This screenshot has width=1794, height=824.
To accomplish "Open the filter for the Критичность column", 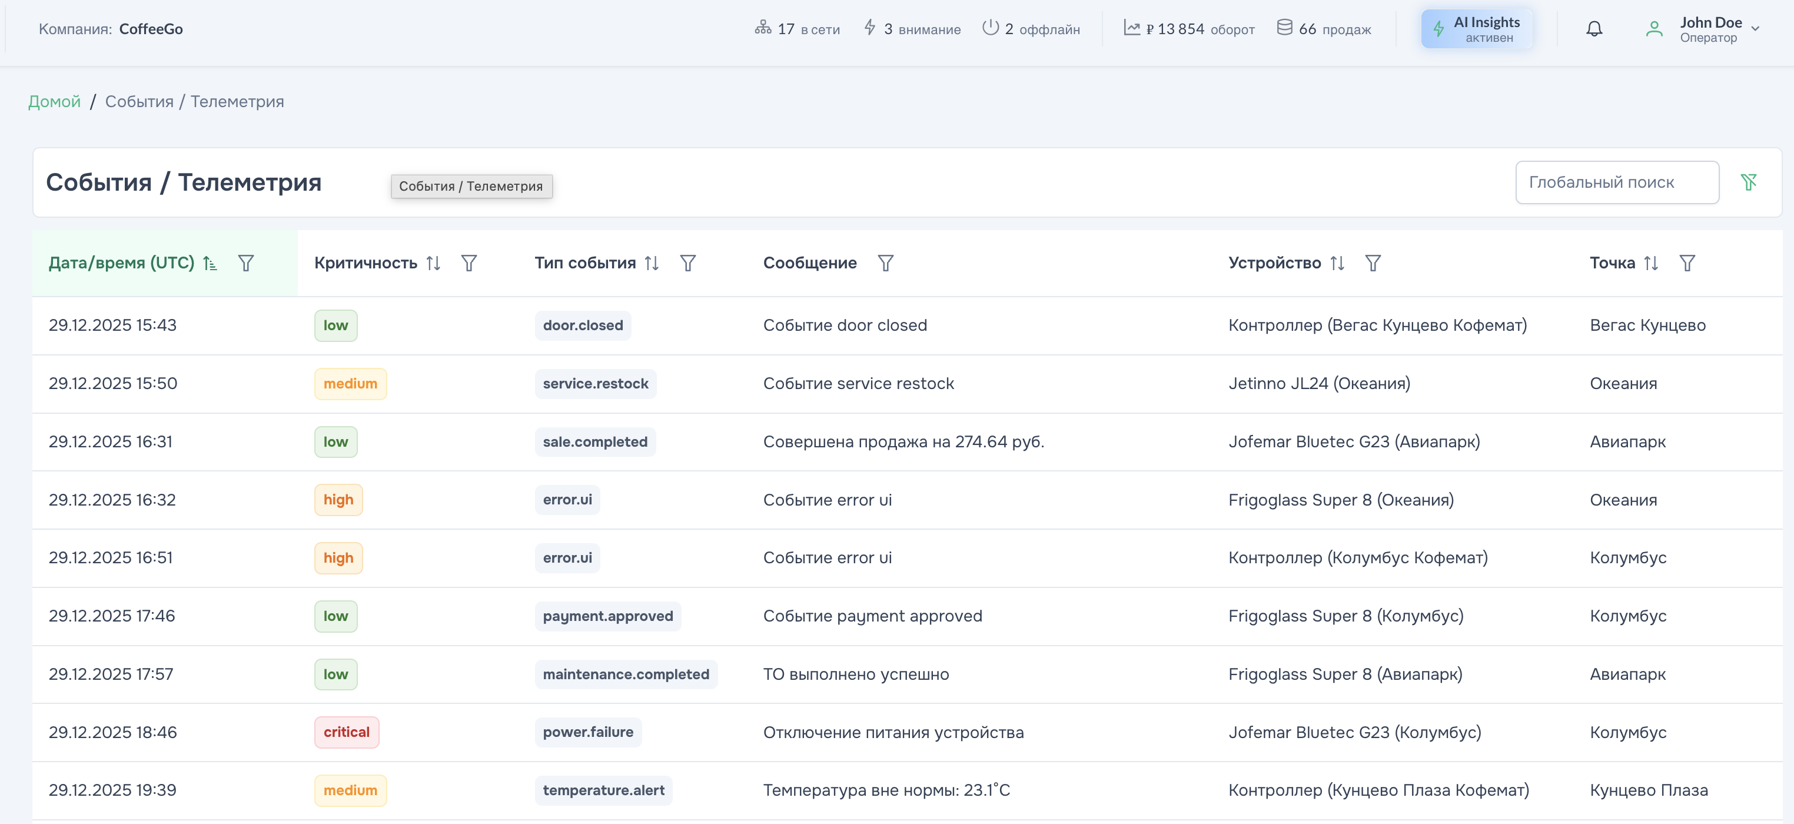I will [x=469, y=263].
